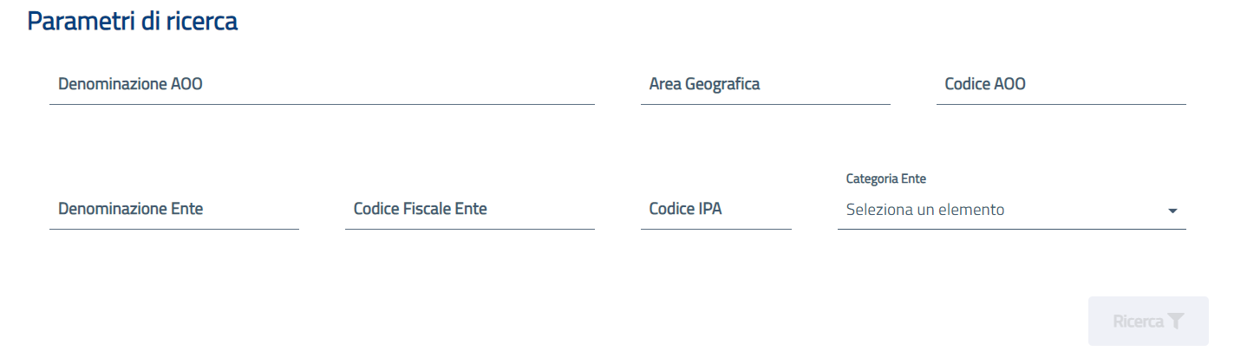Click the funnel icon on the Ricerca button
This screenshot has height=351, width=1234.
coord(1175,322)
